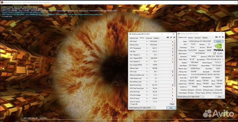Switch to Graphics Card tab in Sensors window
The height and width of the screenshot is (122, 238).
pos(134,38)
